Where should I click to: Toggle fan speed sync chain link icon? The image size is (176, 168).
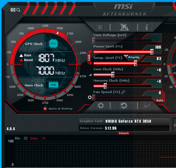coord(123,92)
